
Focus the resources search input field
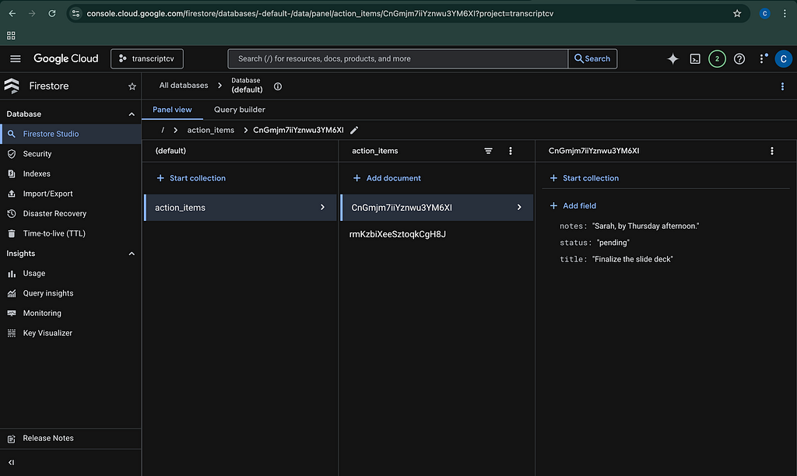(398, 59)
